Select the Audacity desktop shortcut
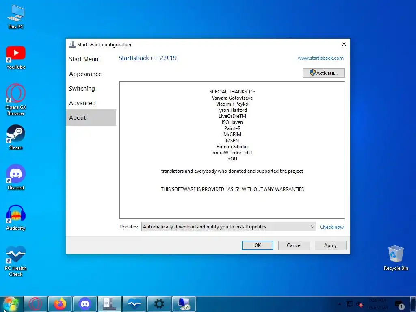416x312 pixels. coord(16,218)
